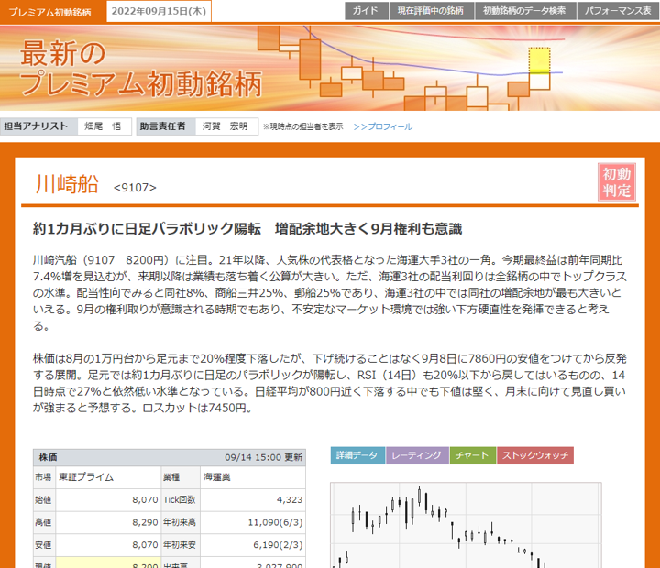Switch to the レーティング tab
This screenshot has height=568, width=660.
click(417, 455)
